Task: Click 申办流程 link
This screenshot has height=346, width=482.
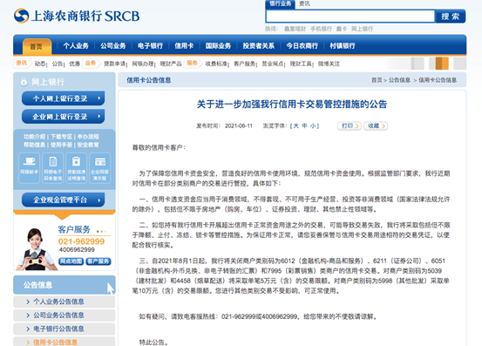Action: tap(88, 137)
